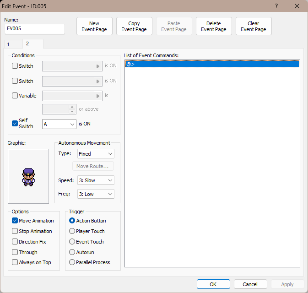Open the Speed dropdown showing 3: Slow
The height and width of the screenshot is (293, 308).
click(x=96, y=180)
